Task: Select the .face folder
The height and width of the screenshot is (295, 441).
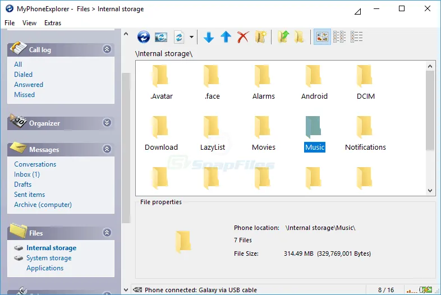Action: (x=212, y=82)
